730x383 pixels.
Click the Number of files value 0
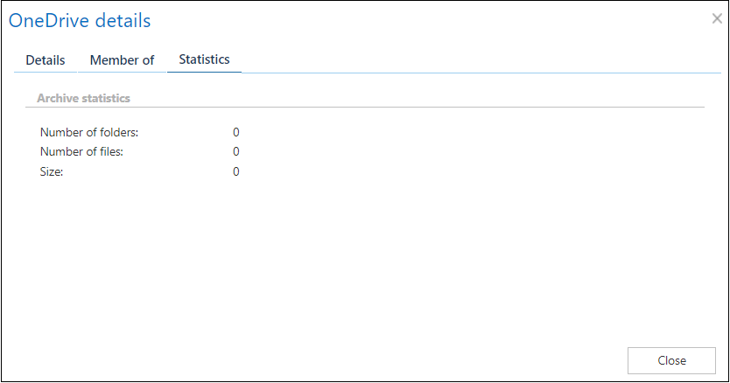point(236,152)
